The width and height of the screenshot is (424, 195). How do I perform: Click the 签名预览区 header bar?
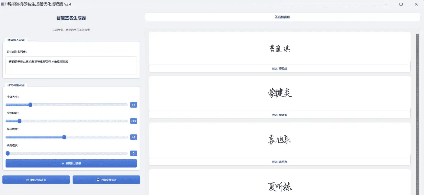coord(282,17)
